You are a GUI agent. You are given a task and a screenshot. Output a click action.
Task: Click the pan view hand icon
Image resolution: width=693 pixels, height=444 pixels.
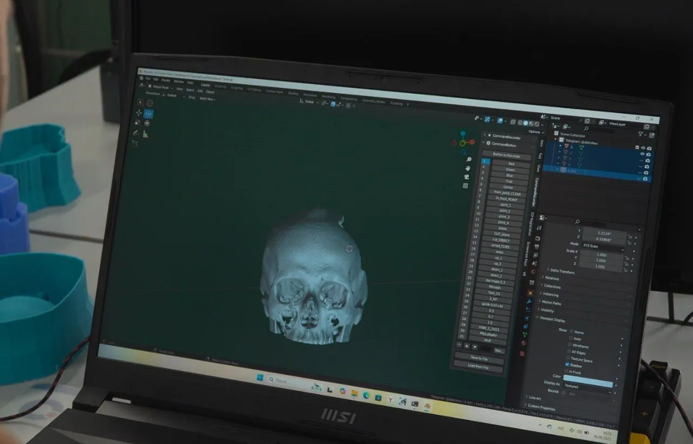467,168
